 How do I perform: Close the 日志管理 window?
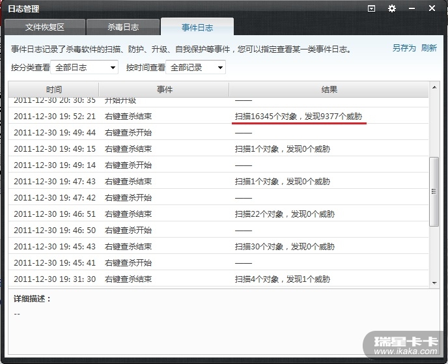(432, 8)
